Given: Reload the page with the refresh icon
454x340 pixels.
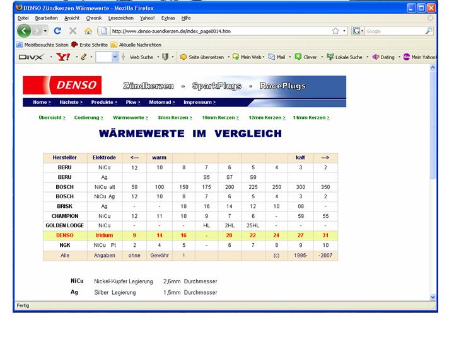Looking at the screenshot, I should click(x=57, y=31).
